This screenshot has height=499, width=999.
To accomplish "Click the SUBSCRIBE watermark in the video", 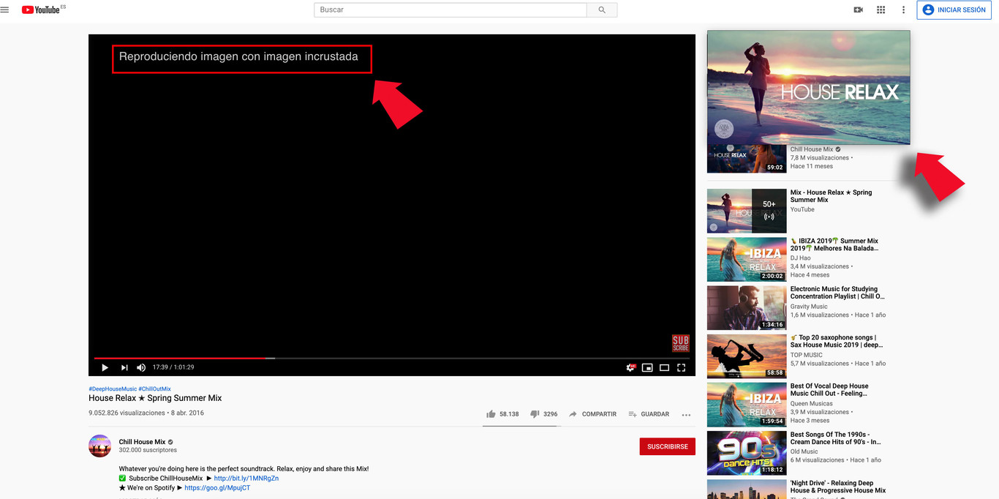I will [680, 343].
